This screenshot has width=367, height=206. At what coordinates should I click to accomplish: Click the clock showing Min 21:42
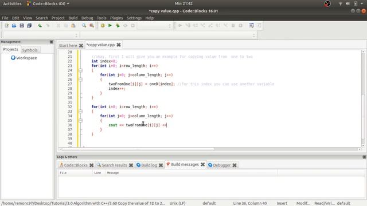click(x=183, y=3)
